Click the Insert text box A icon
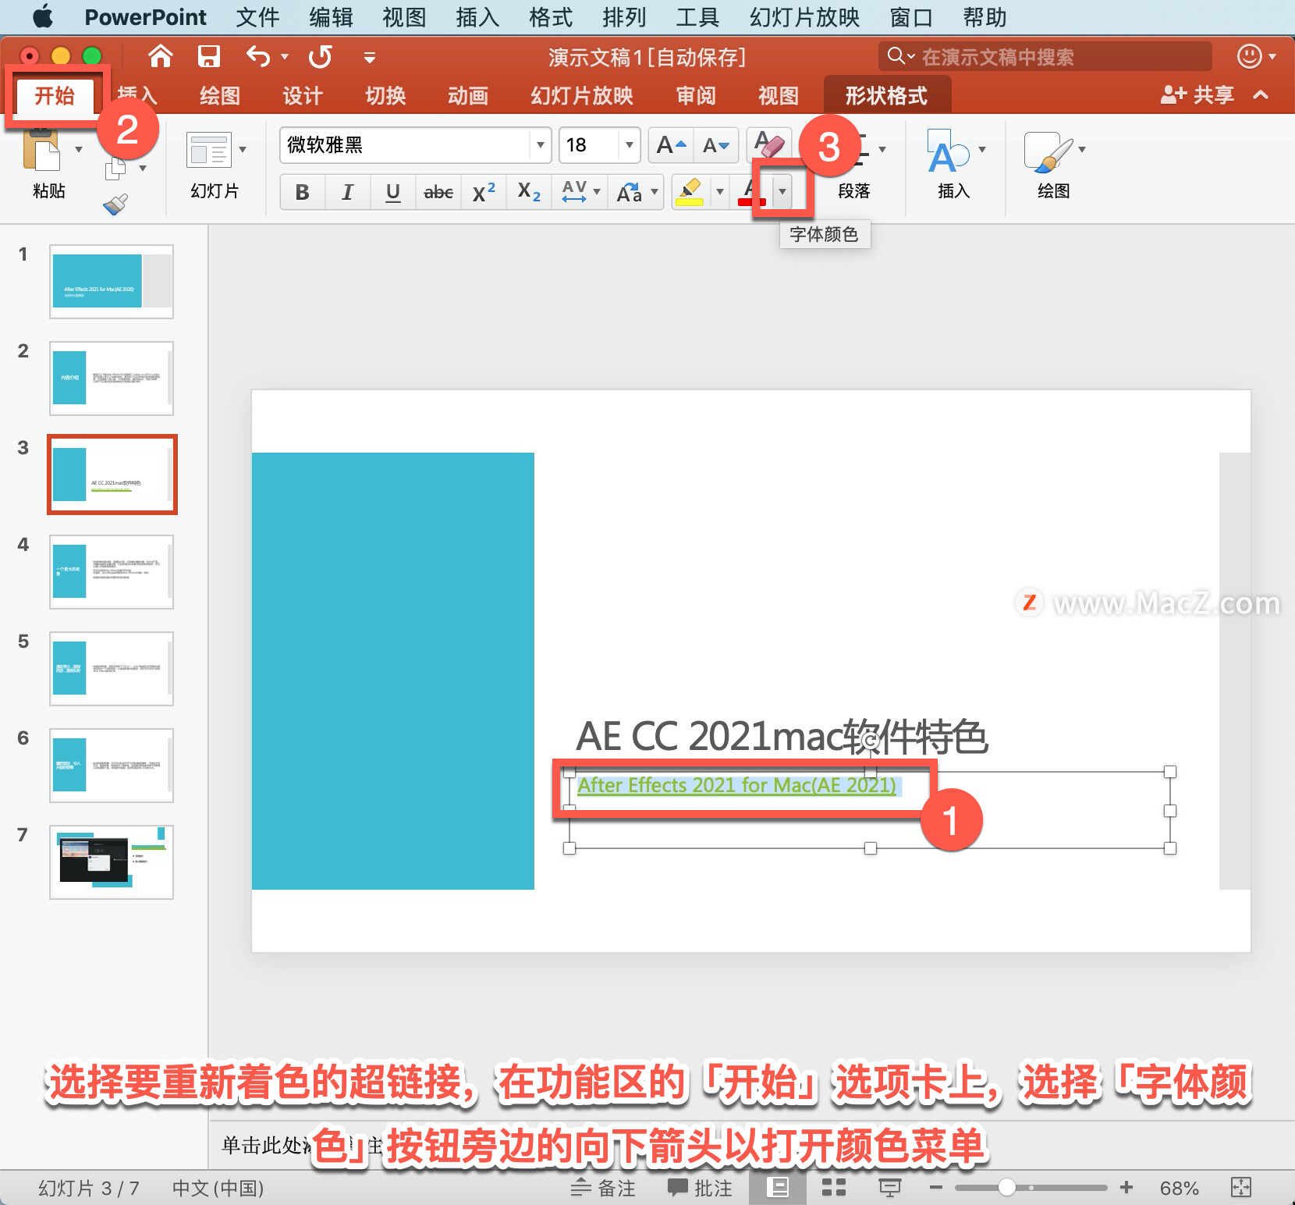 [x=948, y=151]
